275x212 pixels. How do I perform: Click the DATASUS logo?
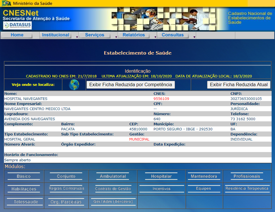(x=17, y=25)
